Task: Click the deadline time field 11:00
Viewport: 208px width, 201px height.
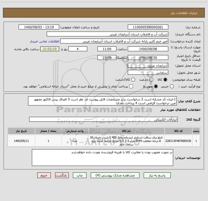Action: tap(107, 49)
